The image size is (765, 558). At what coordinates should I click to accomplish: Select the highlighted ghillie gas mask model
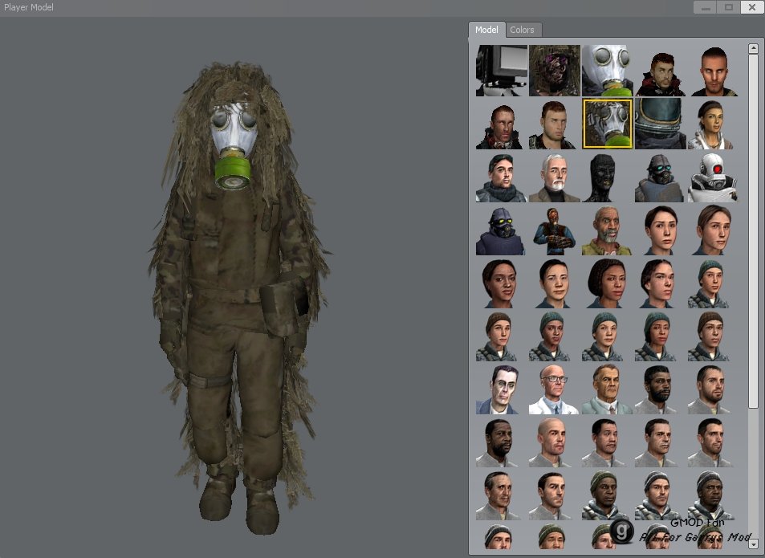pyautogui.click(x=608, y=124)
